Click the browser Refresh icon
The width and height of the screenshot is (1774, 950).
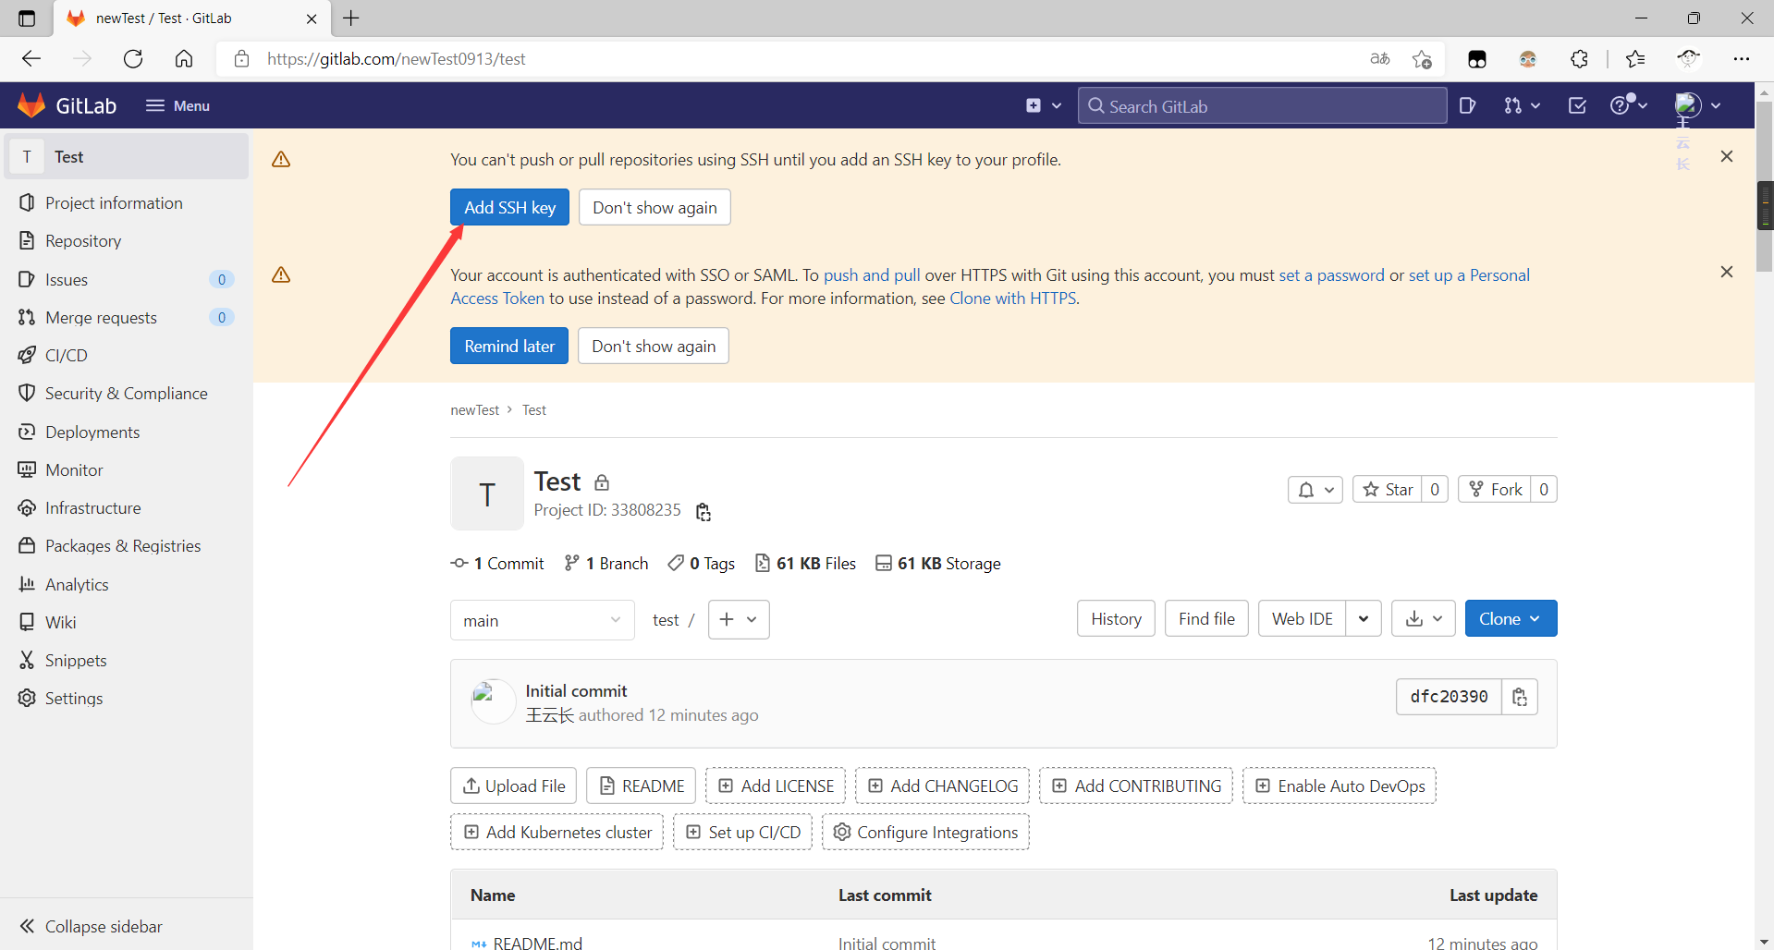click(x=133, y=58)
